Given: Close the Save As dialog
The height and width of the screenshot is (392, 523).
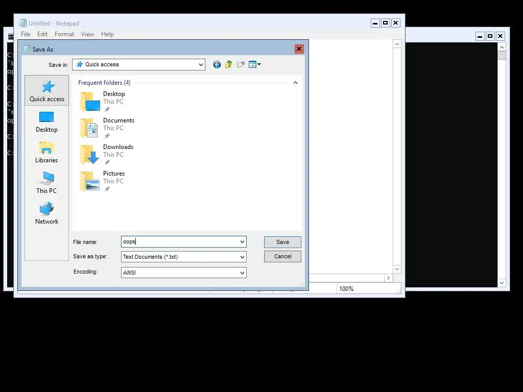Looking at the screenshot, I should (299, 49).
